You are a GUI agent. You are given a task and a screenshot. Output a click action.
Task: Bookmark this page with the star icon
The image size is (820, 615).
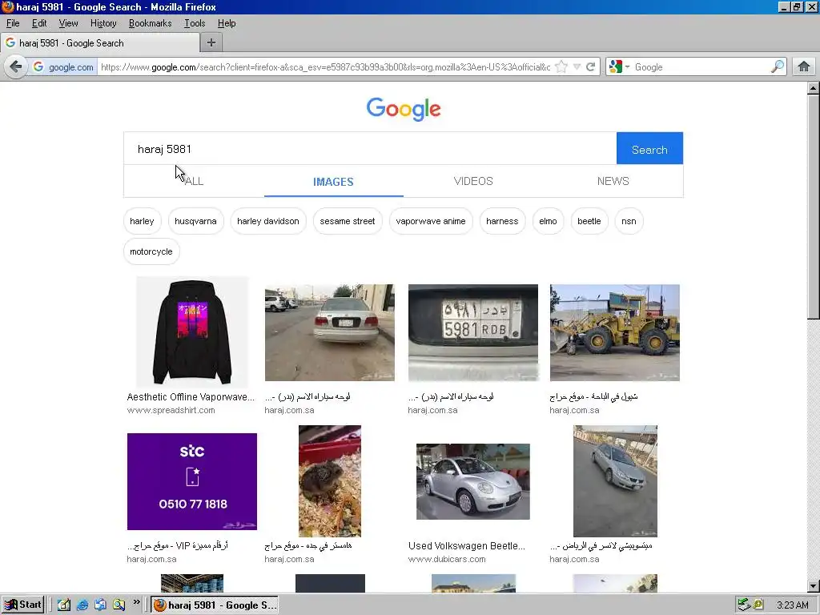click(561, 67)
